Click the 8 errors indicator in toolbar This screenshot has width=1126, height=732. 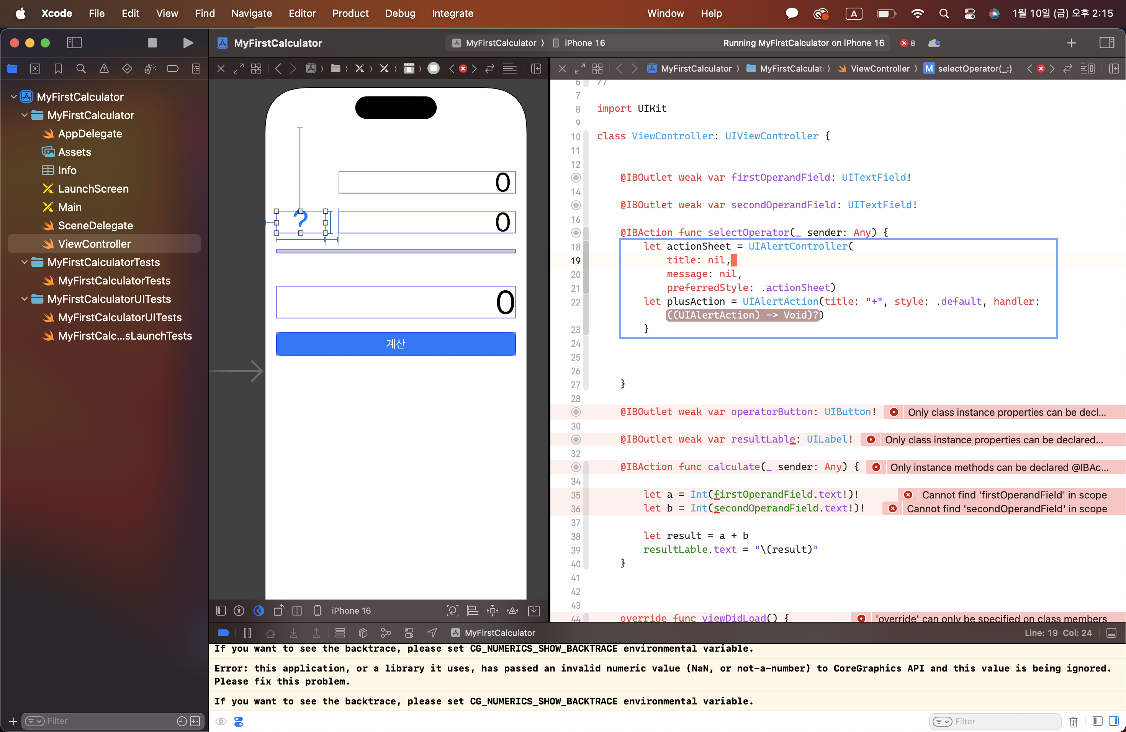point(908,43)
